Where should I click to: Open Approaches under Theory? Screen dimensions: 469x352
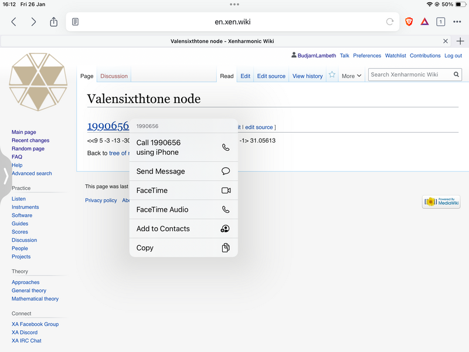25,282
